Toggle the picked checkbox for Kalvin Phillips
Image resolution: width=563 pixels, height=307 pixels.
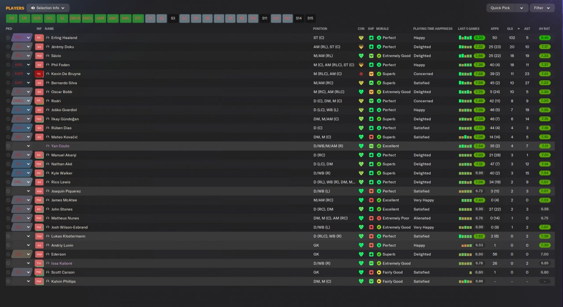(x=8, y=282)
